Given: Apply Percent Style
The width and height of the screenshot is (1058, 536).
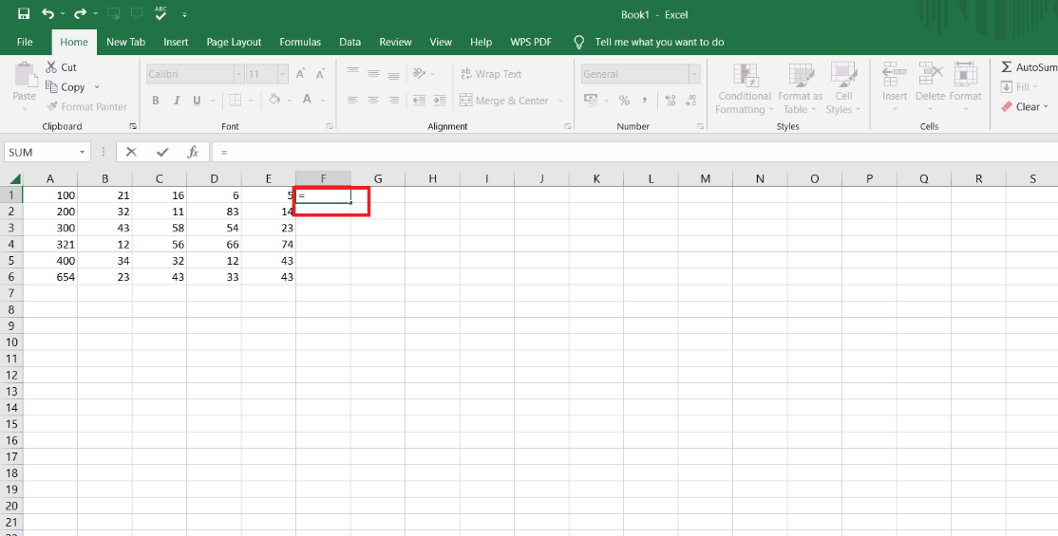Looking at the screenshot, I should coord(624,101).
